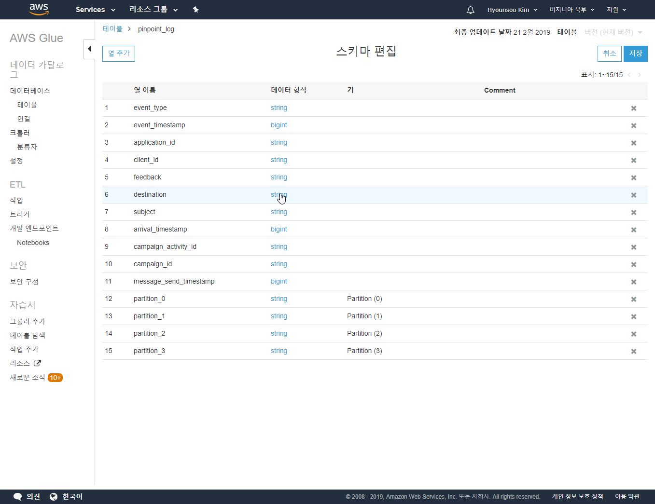The width and height of the screenshot is (655, 504).
Task: Click the 의견 feedback speech bubble icon
Action: tap(18, 497)
